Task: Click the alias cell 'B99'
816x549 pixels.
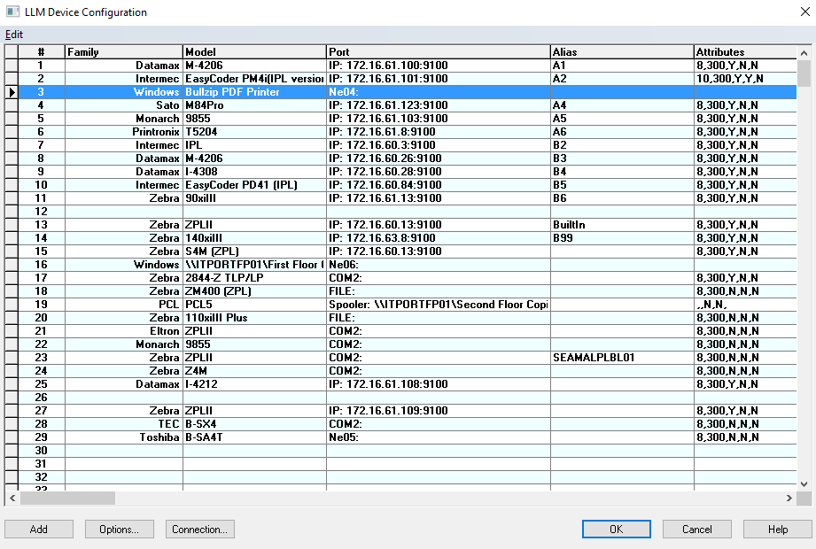Action: [x=622, y=238]
